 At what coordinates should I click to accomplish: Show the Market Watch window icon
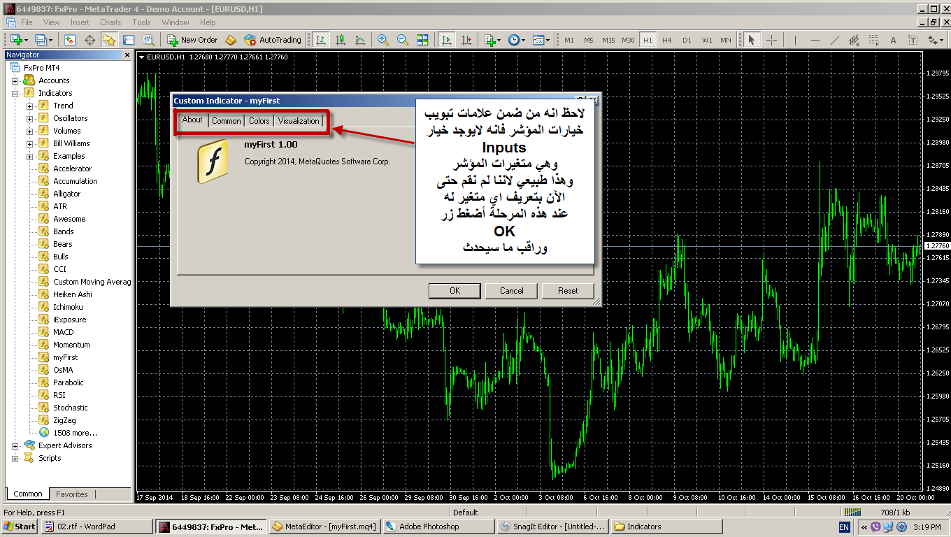click(x=70, y=40)
